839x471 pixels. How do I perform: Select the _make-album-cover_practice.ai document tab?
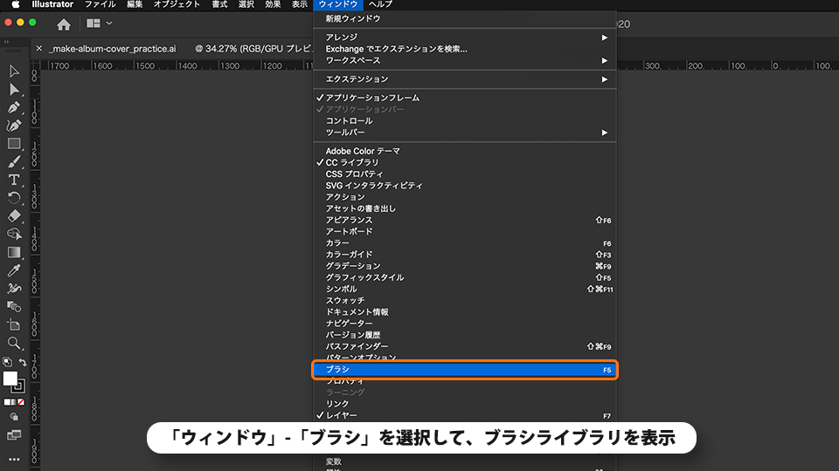coord(113,49)
